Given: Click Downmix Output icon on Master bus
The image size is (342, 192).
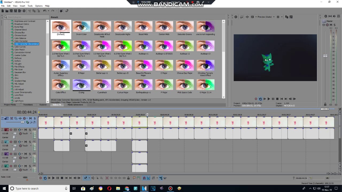Looking at the screenshot, I should [330, 17].
